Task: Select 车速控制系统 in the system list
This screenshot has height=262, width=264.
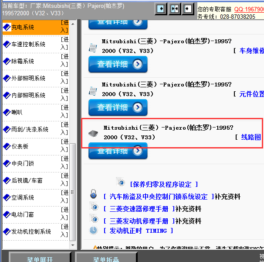Action: (x=28, y=44)
